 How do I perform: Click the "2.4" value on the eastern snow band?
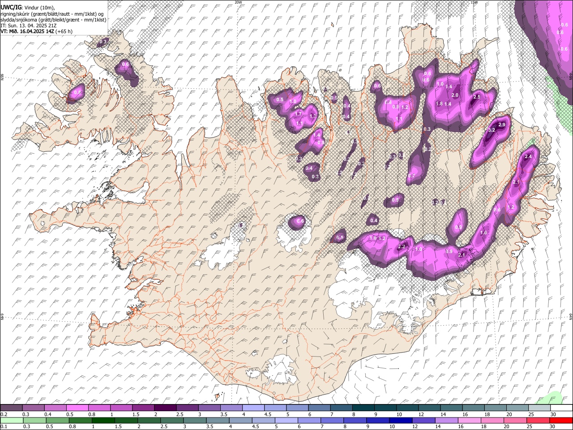[528, 156]
